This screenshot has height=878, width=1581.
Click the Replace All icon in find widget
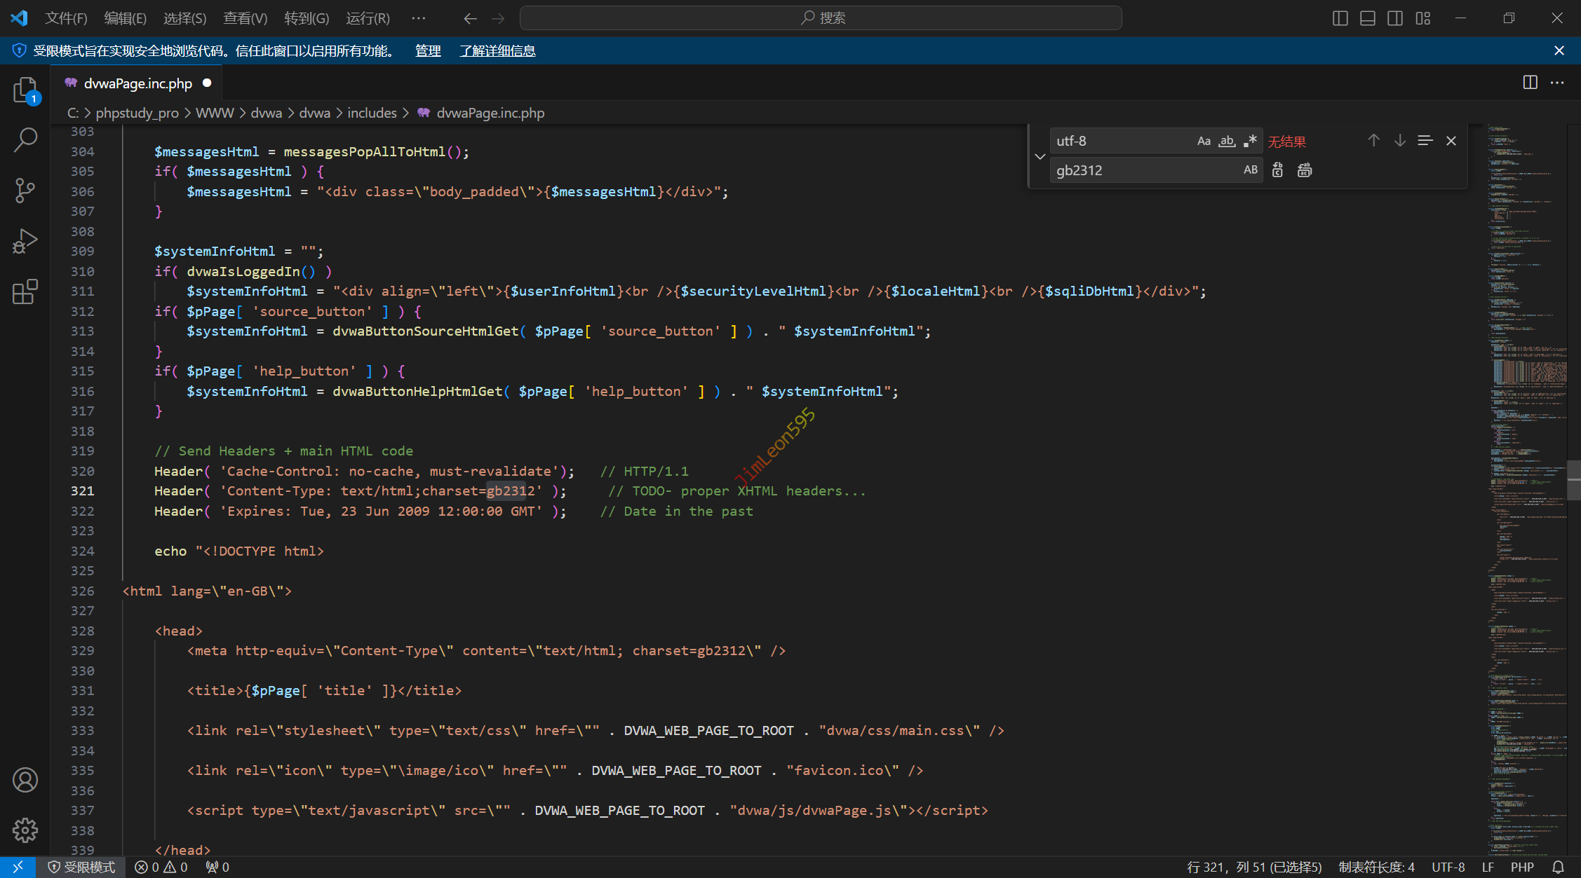pos(1304,170)
